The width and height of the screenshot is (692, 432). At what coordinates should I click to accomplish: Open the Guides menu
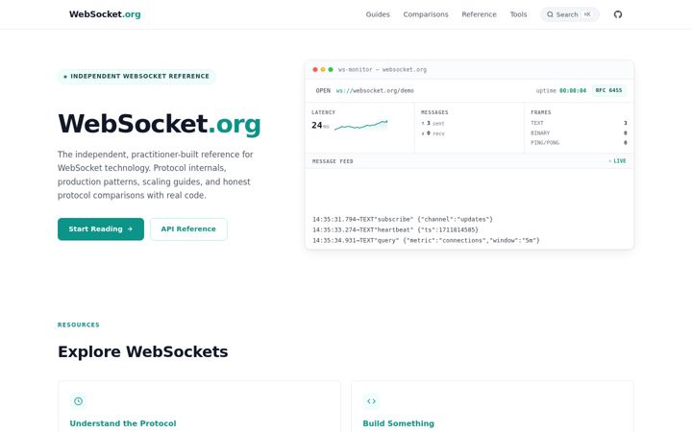pos(378,14)
